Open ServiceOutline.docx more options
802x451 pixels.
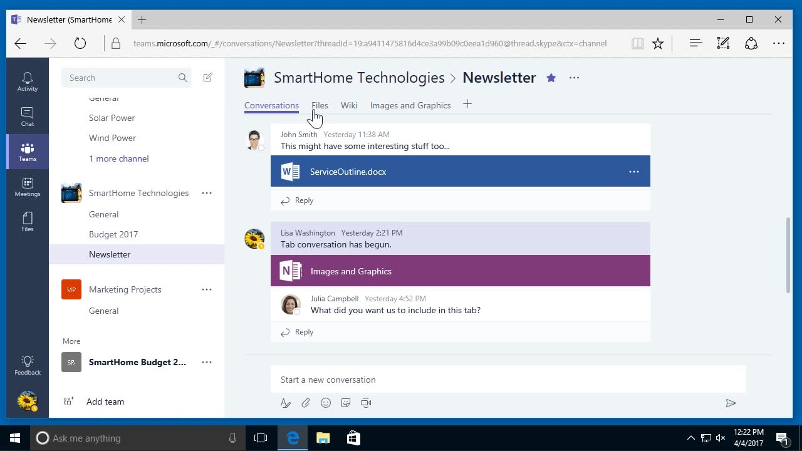(634, 172)
